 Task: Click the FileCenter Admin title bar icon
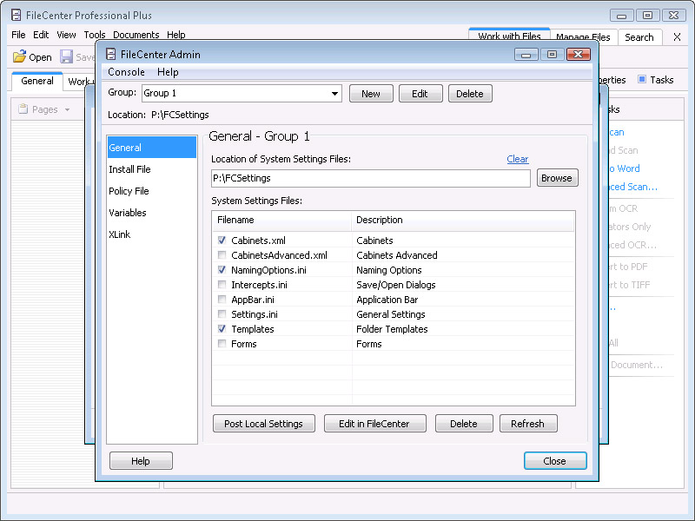coord(110,55)
